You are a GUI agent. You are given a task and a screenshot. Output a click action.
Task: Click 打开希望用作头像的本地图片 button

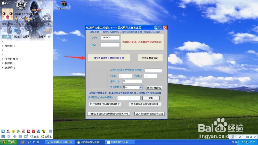click(x=105, y=104)
